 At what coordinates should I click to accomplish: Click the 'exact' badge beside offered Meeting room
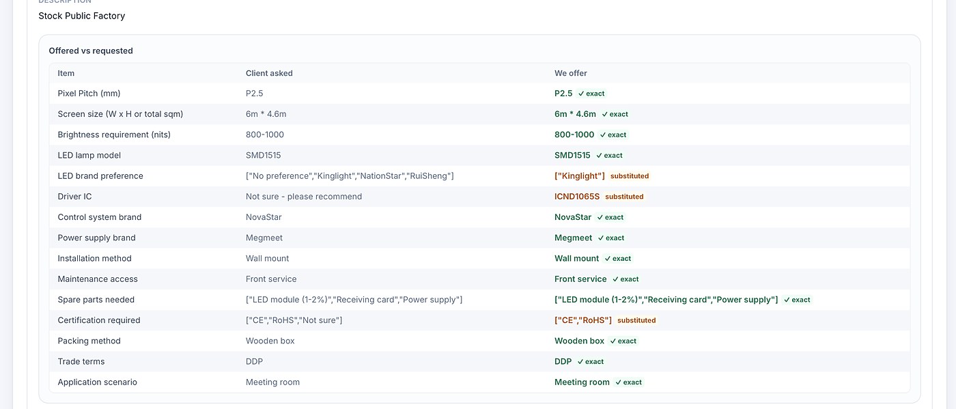[x=628, y=382]
